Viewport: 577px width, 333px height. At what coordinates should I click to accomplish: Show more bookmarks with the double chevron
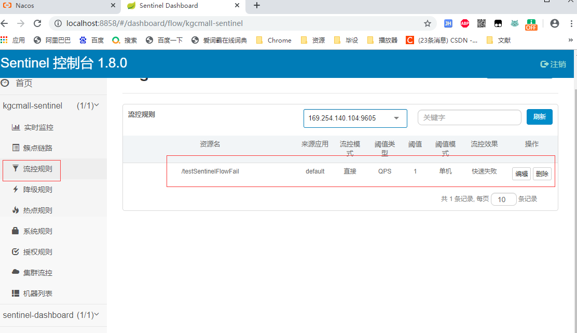pyautogui.click(x=570, y=40)
